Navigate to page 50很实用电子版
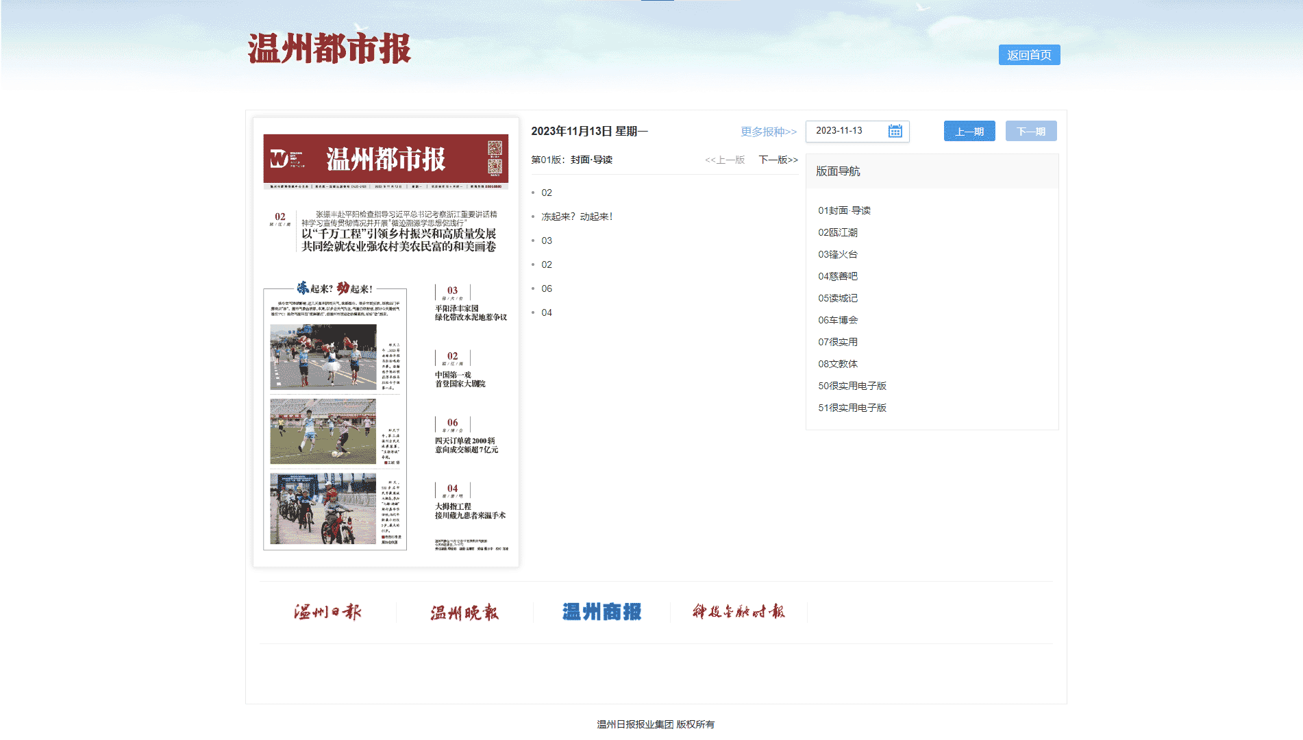Screen dimensions: 1303x740 [x=852, y=386]
